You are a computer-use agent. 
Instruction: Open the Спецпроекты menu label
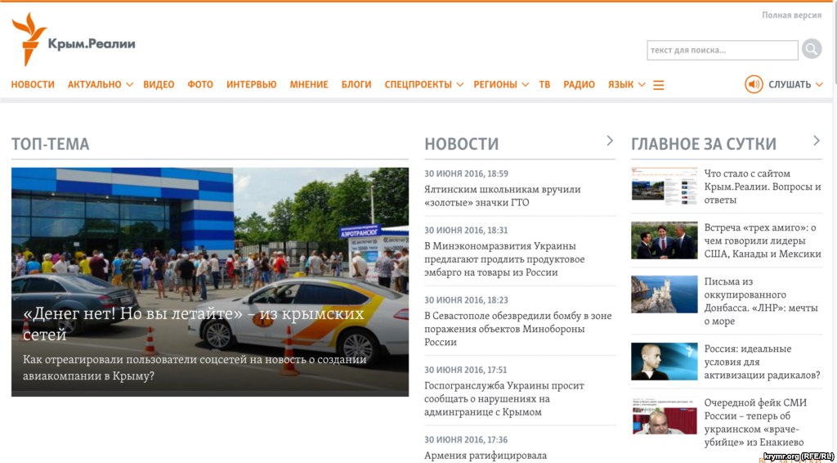click(418, 84)
